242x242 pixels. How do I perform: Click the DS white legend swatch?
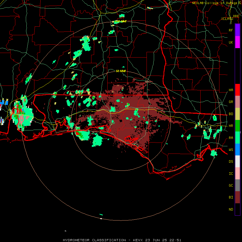coord(237,161)
